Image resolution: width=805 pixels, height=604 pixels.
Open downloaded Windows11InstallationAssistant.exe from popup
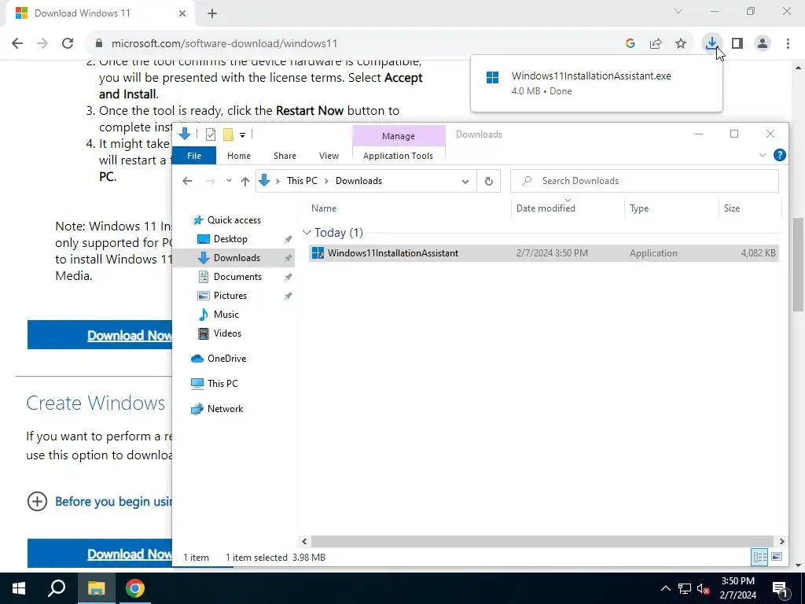point(596,83)
